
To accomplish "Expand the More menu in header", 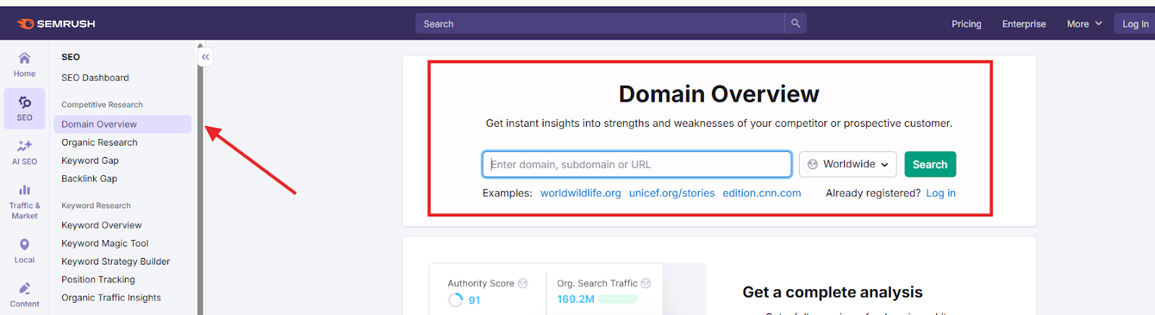I will pos(1084,24).
